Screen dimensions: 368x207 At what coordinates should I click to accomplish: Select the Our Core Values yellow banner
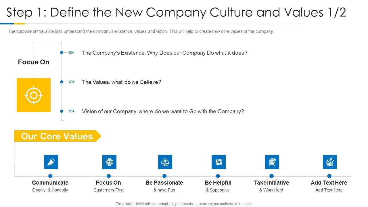point(57,136)
